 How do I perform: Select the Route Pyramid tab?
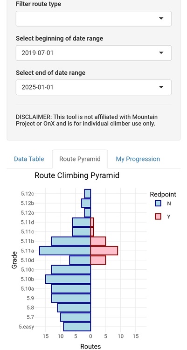[80, 159]
